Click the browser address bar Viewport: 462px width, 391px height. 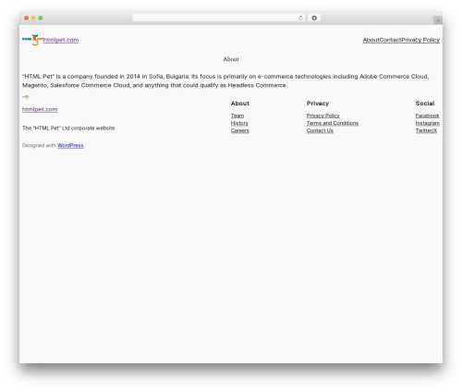click(x=219, y=18)
